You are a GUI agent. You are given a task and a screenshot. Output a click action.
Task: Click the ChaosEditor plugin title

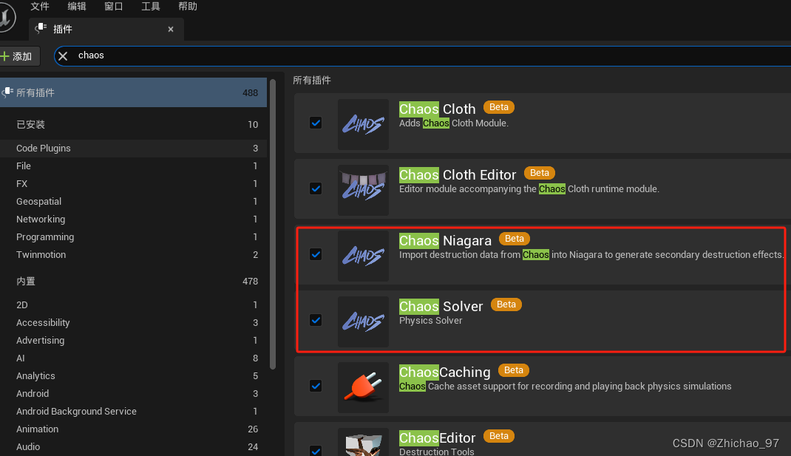point(438,438)
